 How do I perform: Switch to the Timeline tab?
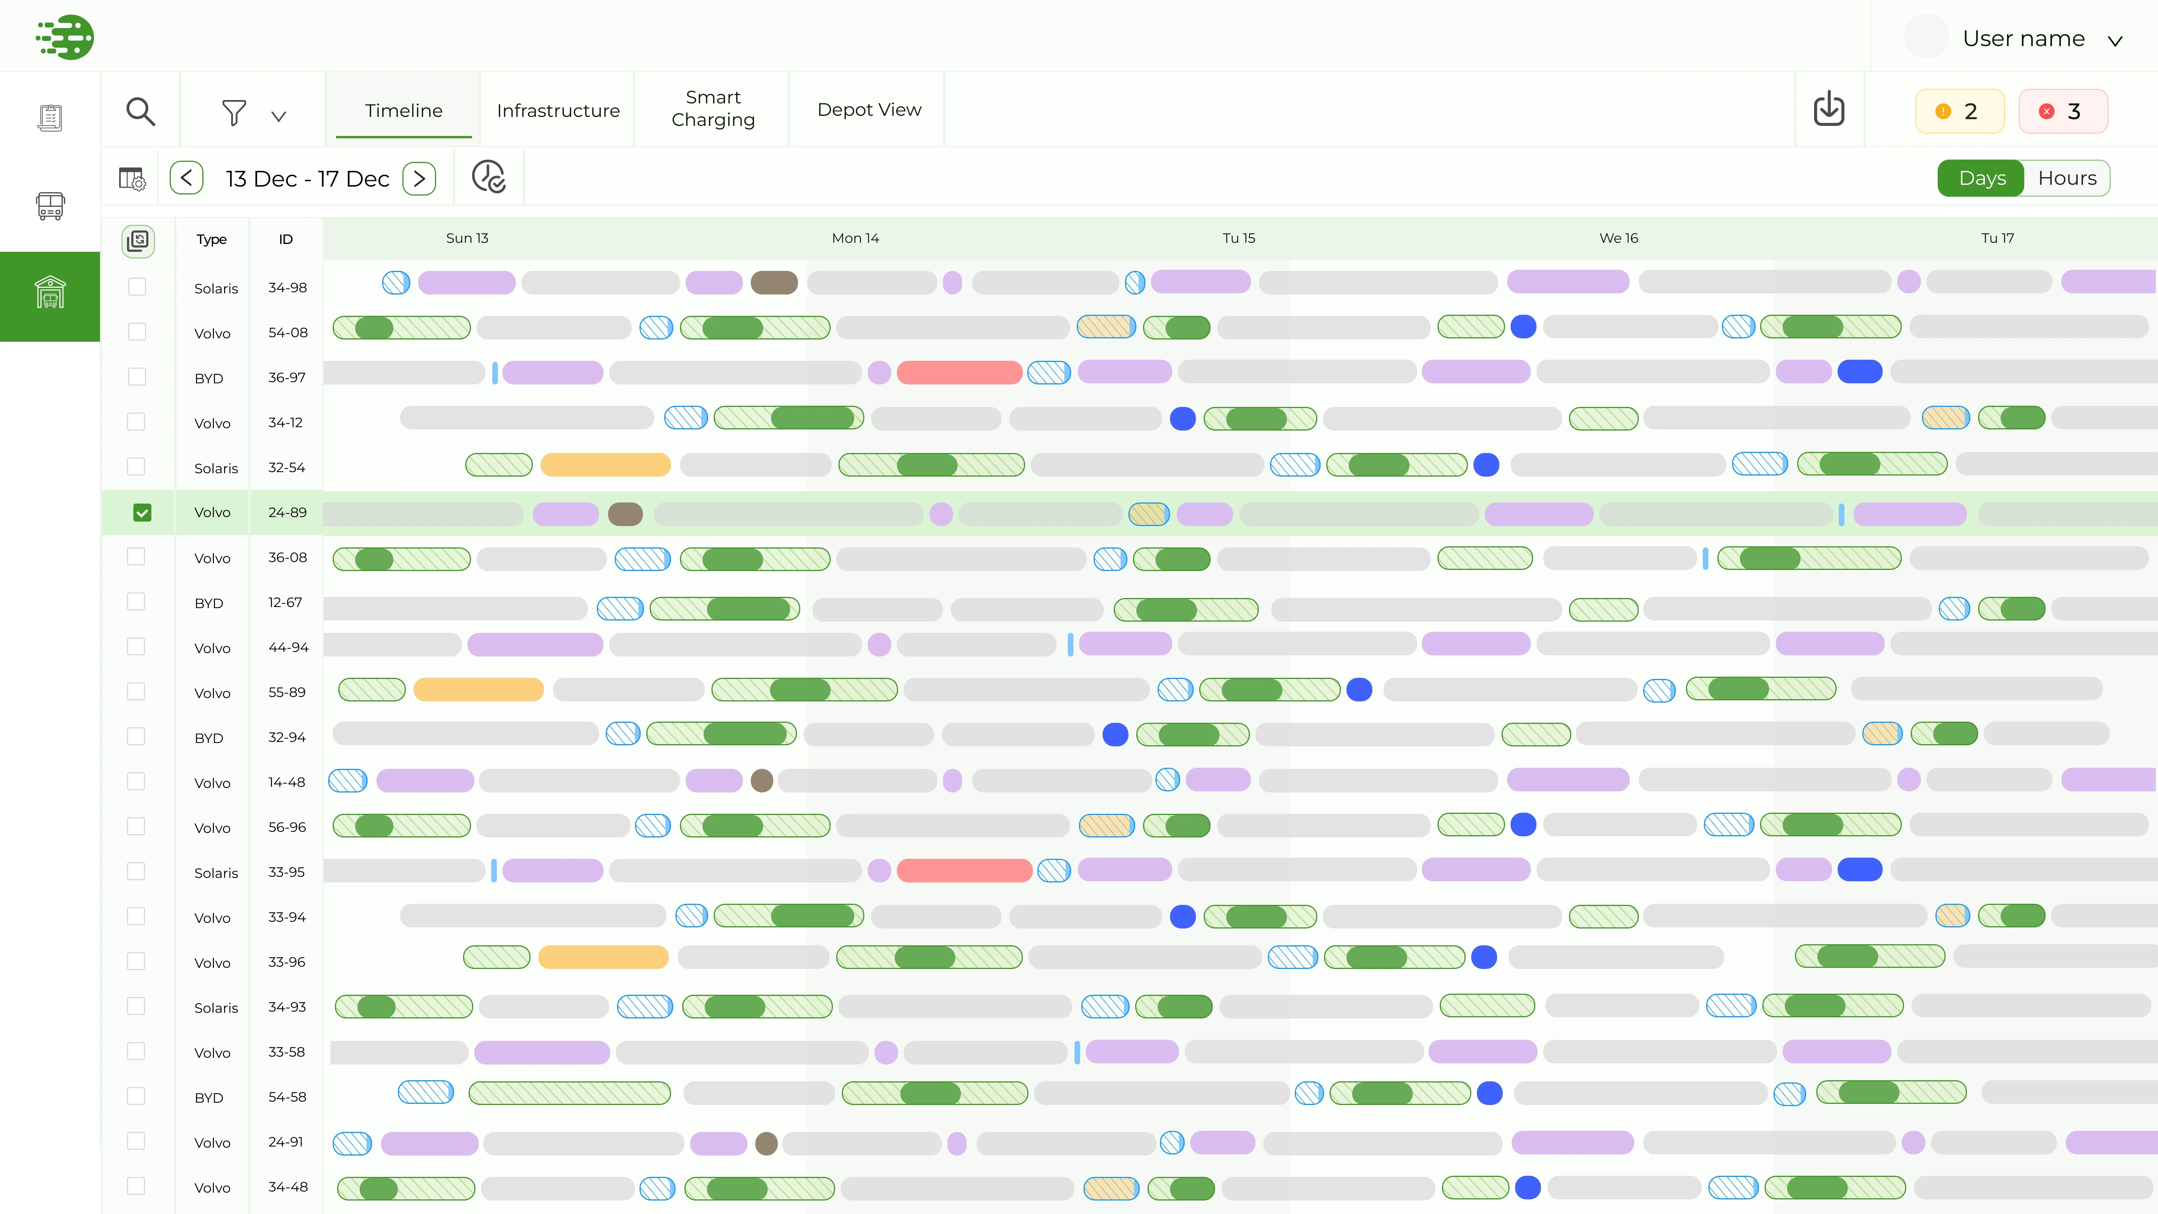(404, 111)
